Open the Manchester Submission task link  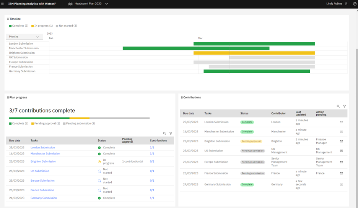click(x=45, y=154)
